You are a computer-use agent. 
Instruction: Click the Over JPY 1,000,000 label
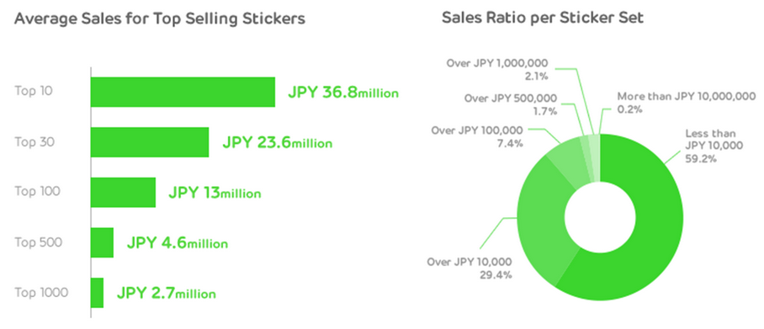[497, 69]
